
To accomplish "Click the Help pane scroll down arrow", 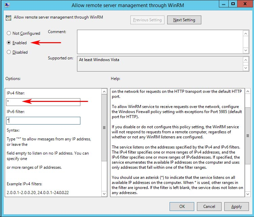I will click(247, 194).
